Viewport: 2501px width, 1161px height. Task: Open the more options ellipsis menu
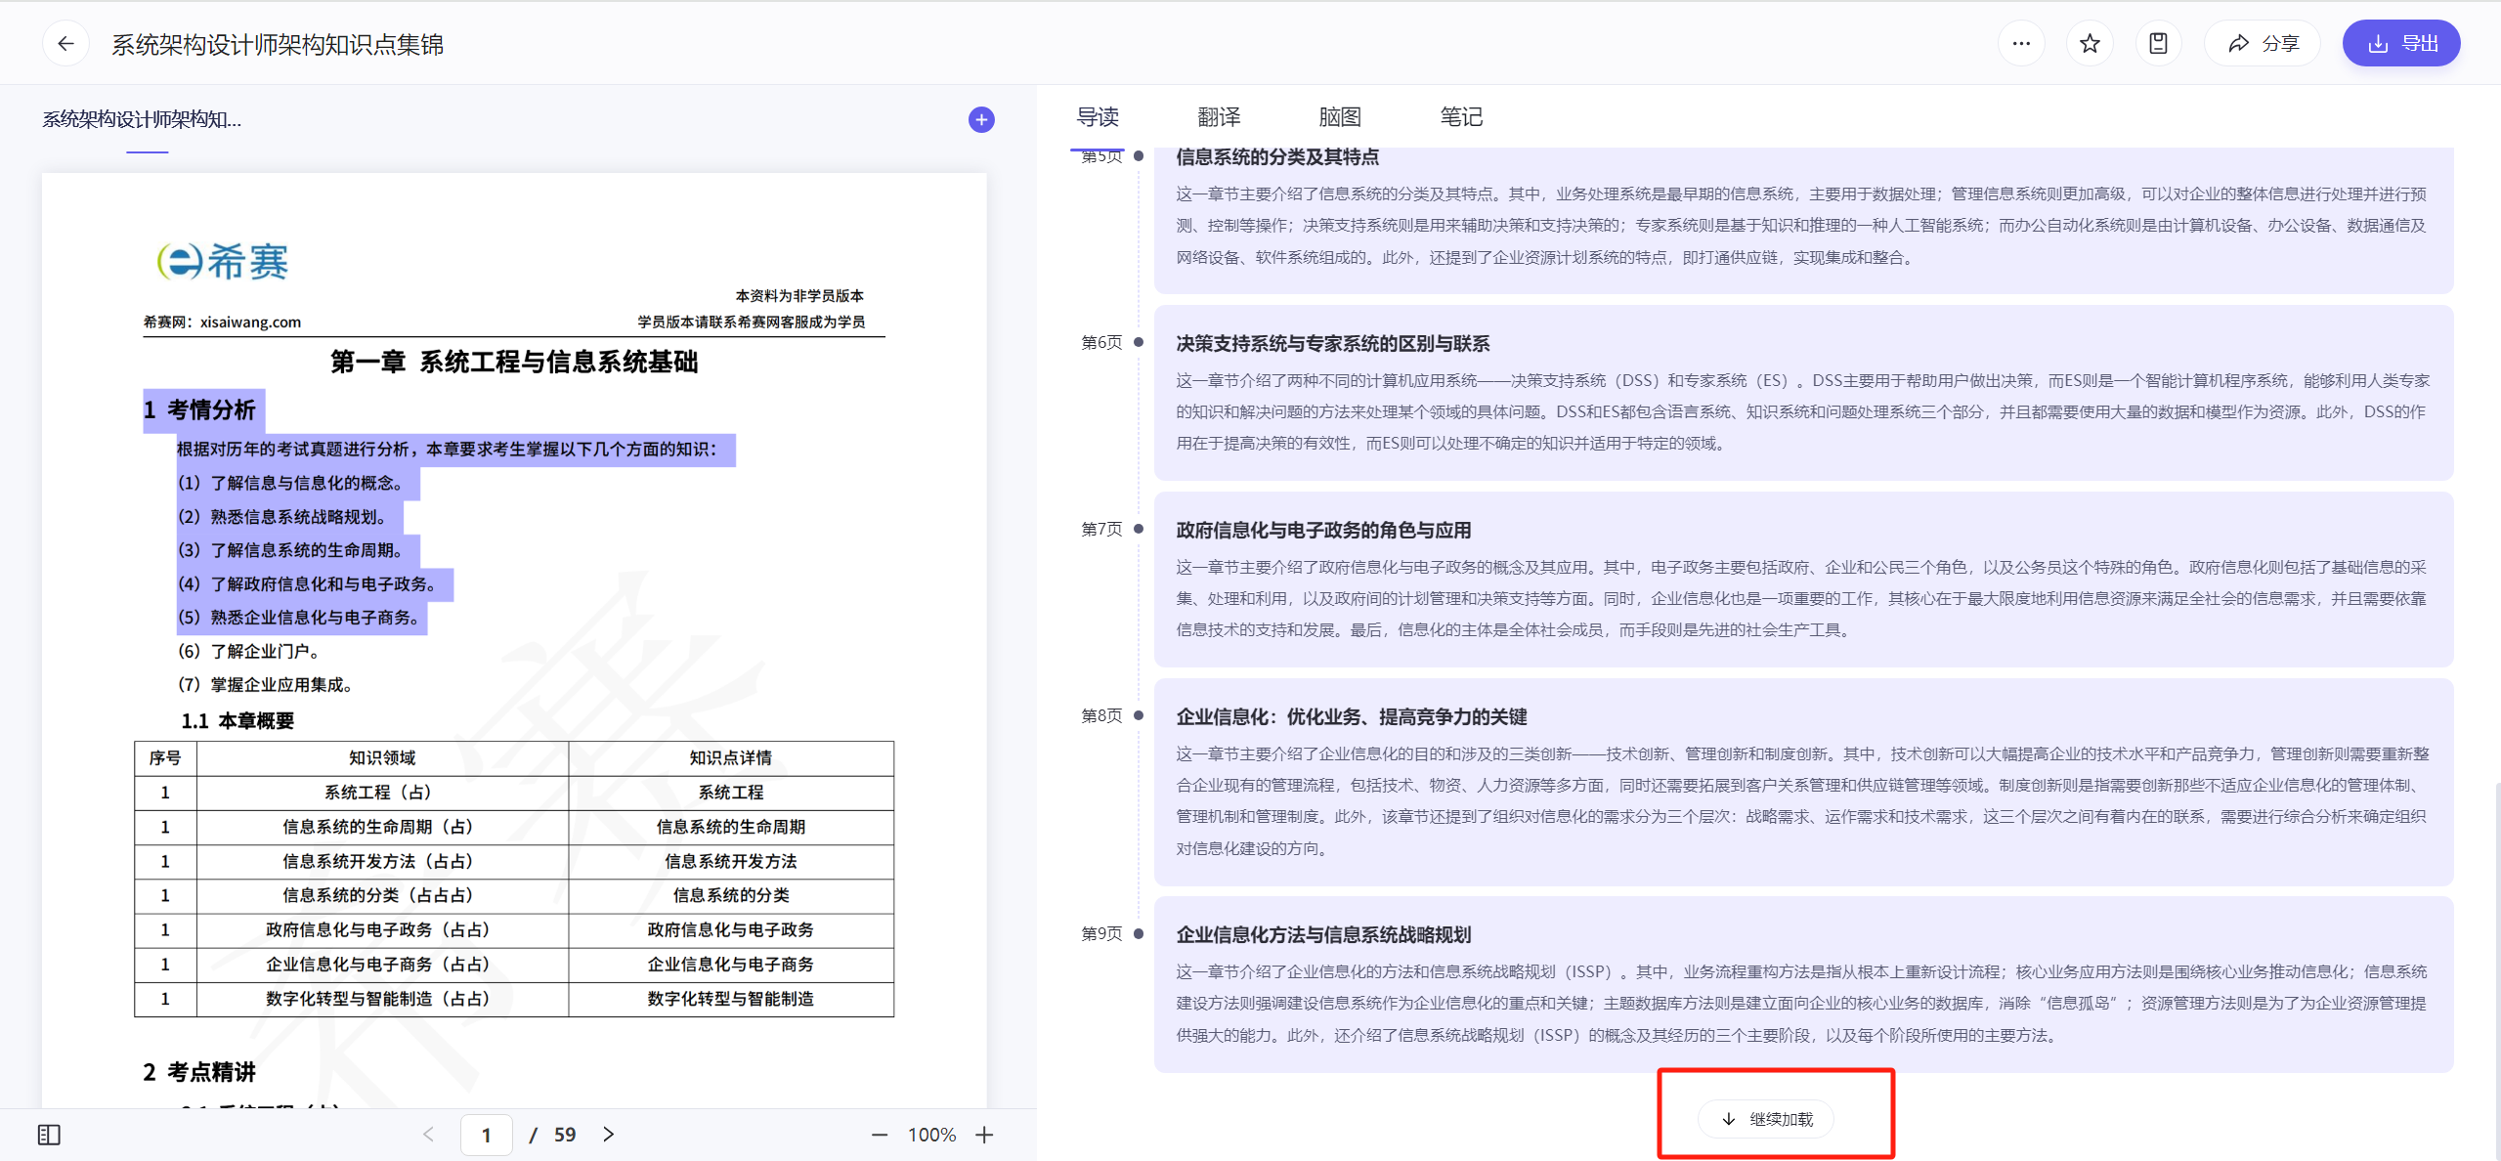click(x=2021, y=43)
